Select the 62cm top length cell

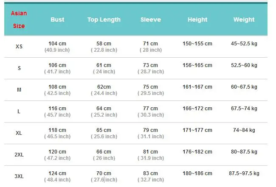104,87
